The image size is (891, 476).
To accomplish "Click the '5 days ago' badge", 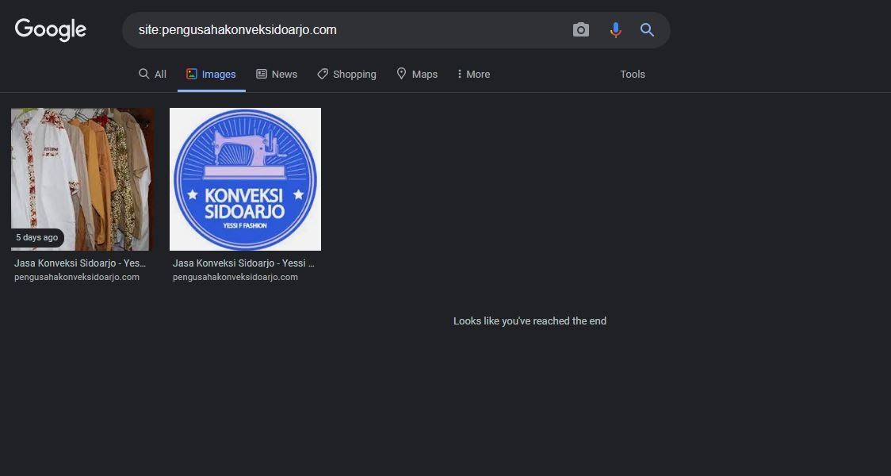I will [x=37, y=238].
